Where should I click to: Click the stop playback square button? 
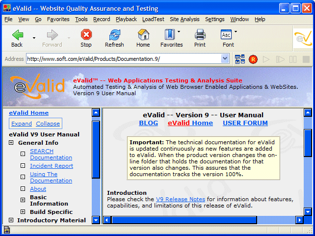tap(306, 59)
